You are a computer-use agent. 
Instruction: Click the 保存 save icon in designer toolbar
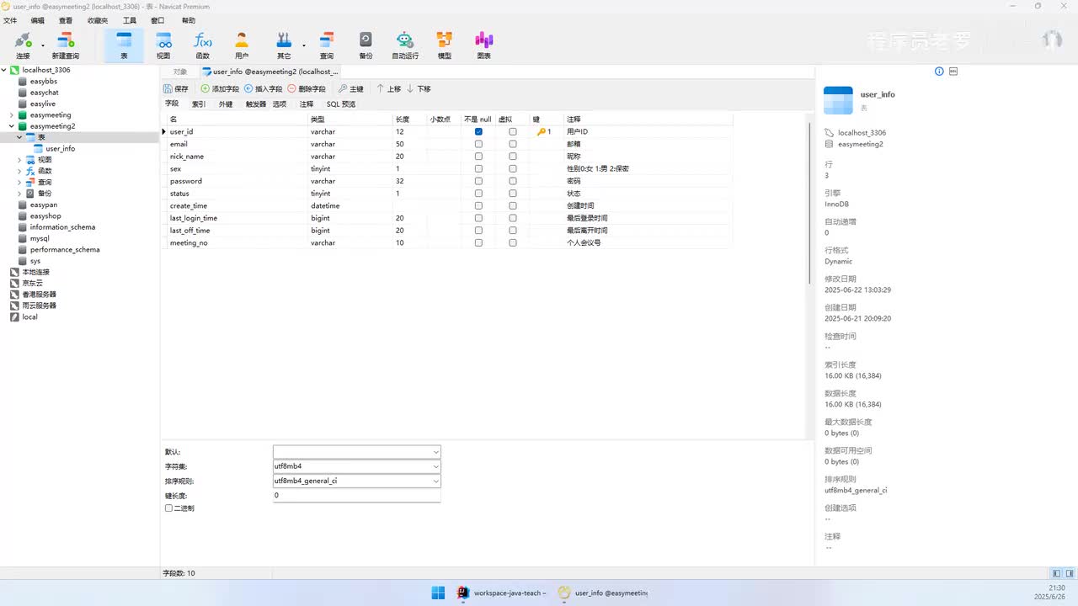(176, 88)
